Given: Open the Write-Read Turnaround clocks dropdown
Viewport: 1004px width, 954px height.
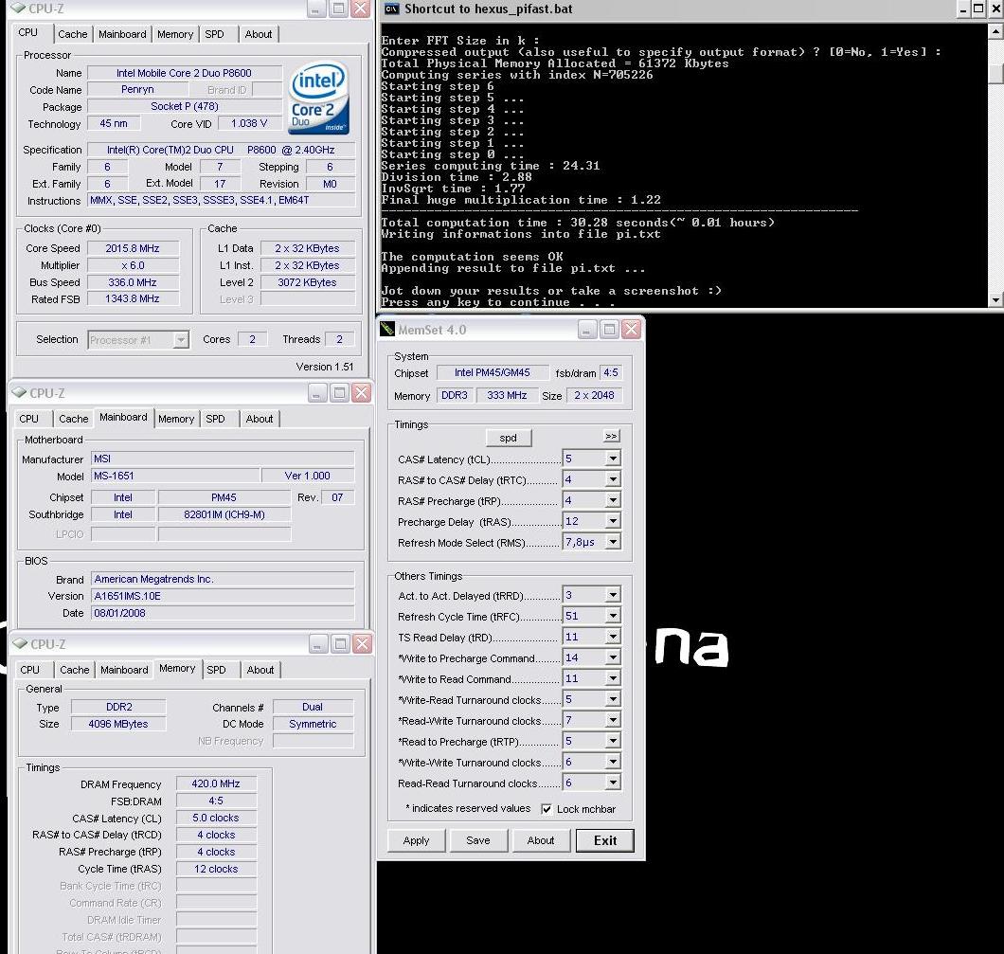Looking at the screenshot, I should (613, 699).
